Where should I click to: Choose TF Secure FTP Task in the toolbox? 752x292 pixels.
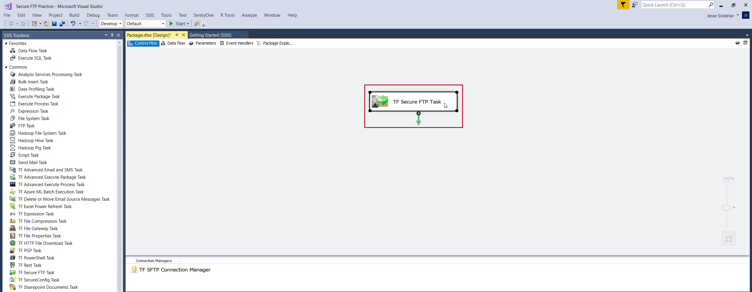[36, 272]
